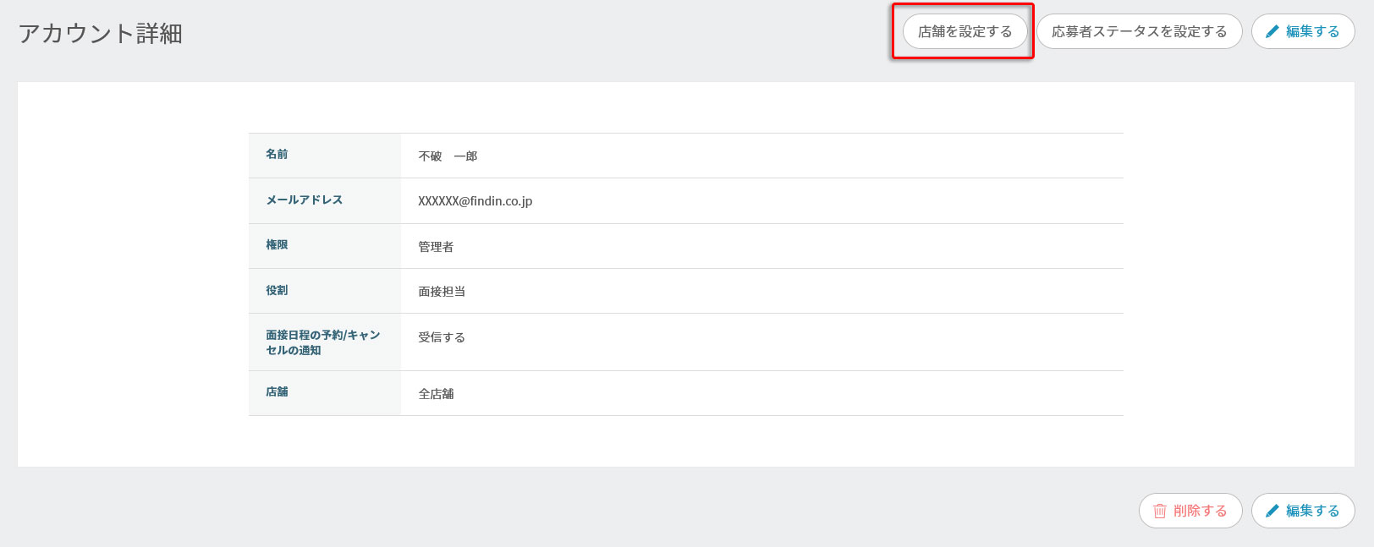Click the アカウント詳細 page heading
Viewport: 1374px width, 547px height.
101,34
